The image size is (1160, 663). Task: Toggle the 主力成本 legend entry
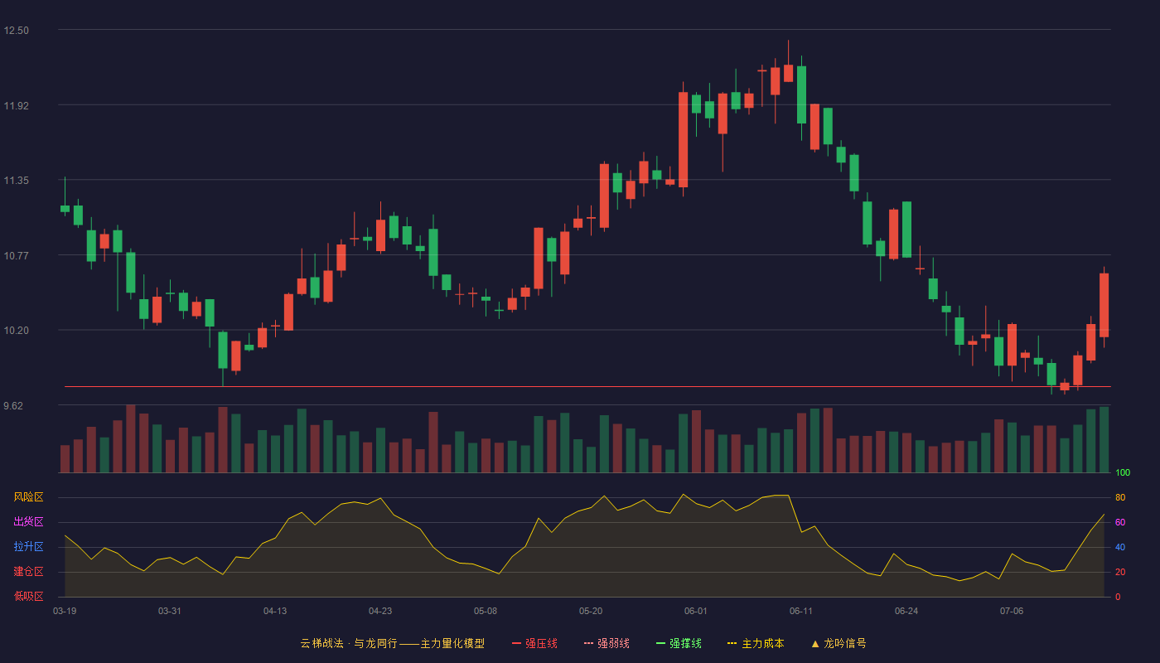tap(762, 643)
